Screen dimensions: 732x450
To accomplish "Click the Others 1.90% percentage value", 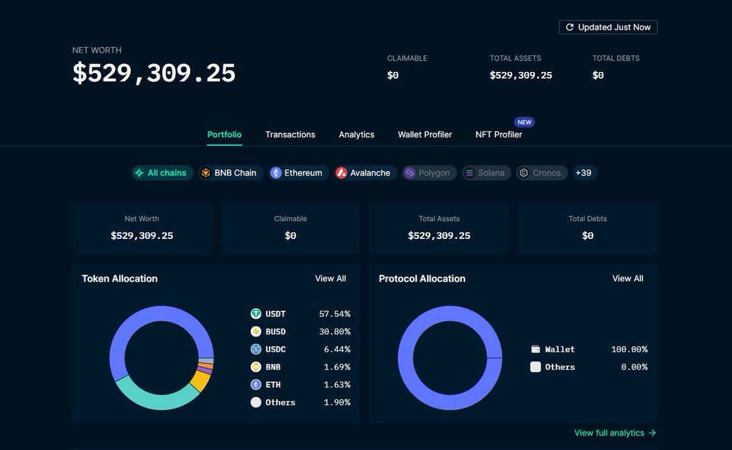I will [337, 402].
